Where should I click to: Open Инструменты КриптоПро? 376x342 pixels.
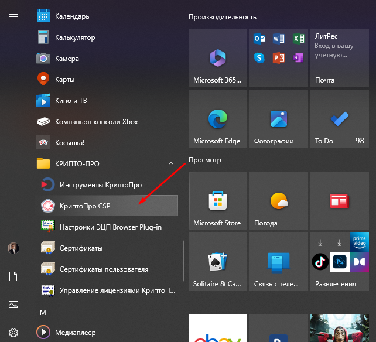107,185
